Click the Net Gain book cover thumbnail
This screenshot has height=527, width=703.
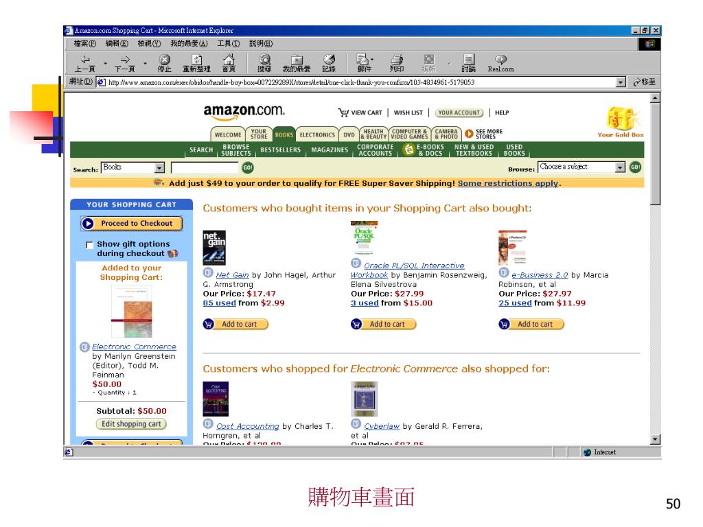coord(214,248)
